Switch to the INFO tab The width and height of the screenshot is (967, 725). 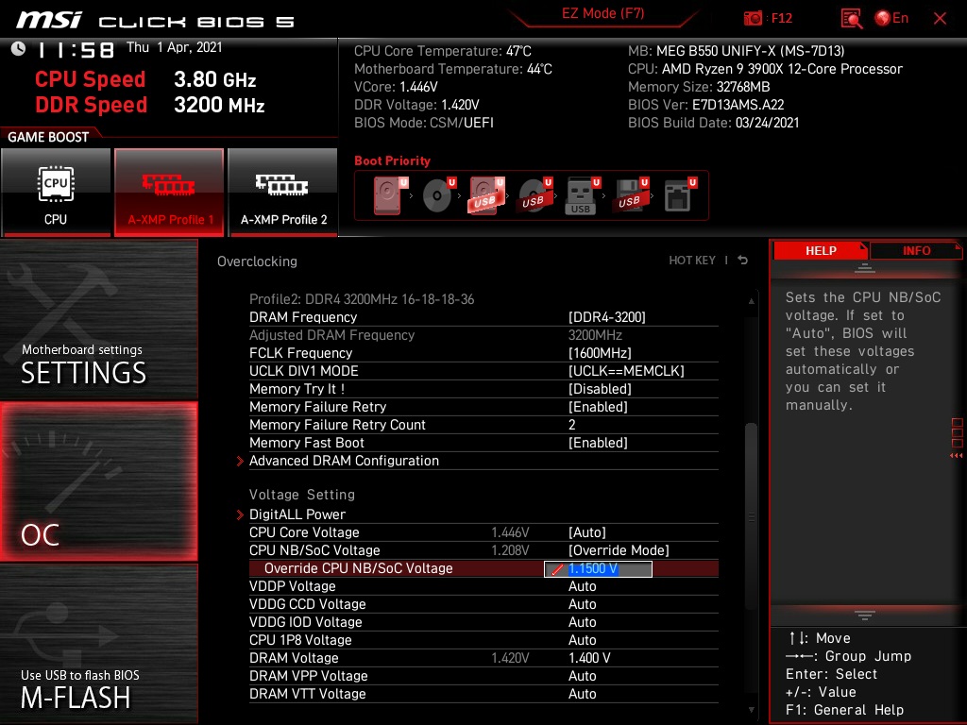click(x=916, y=251)
